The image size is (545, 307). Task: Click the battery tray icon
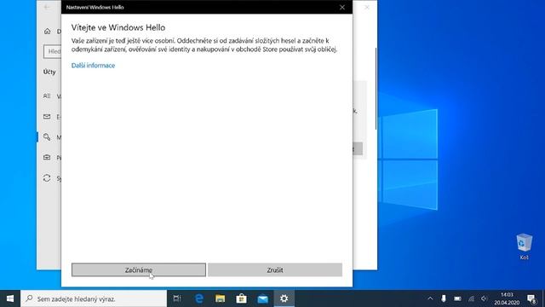tap(457, 298)
